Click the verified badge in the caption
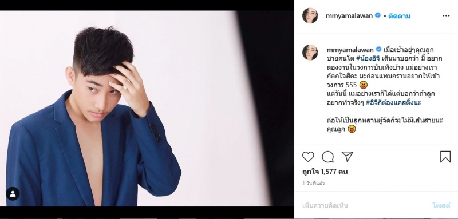Screen dimensions: 458x219 coord(378,49)
